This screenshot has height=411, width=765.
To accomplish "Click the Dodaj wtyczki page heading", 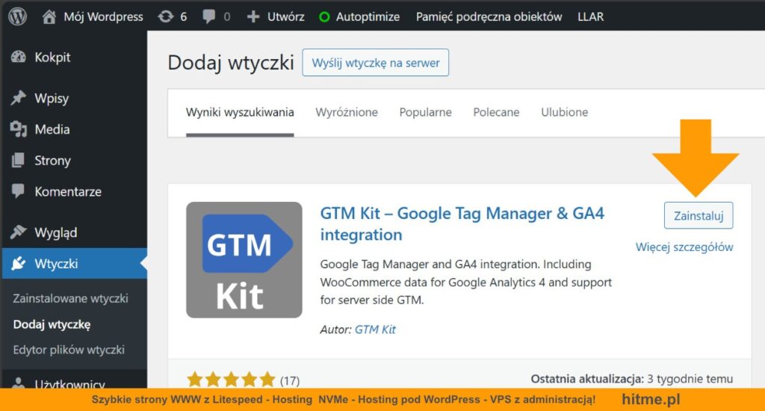I will tap(231, 63).
